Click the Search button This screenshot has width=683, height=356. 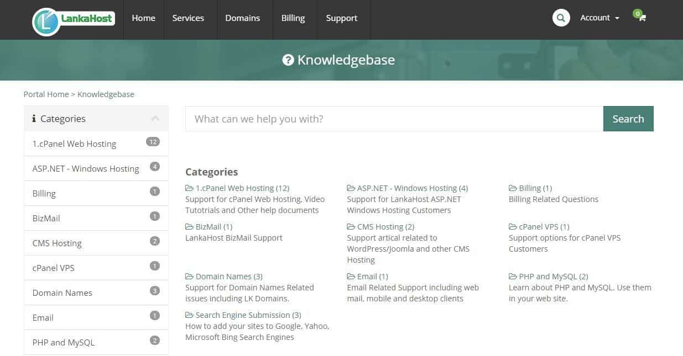click(628, 119)
